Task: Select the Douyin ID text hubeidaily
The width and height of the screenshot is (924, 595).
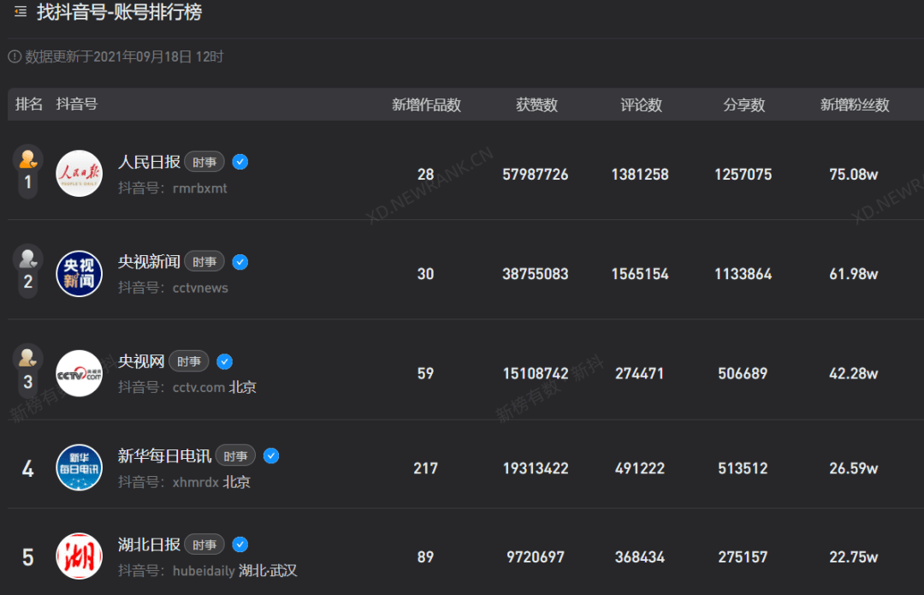Action: (x=204, y=571)
